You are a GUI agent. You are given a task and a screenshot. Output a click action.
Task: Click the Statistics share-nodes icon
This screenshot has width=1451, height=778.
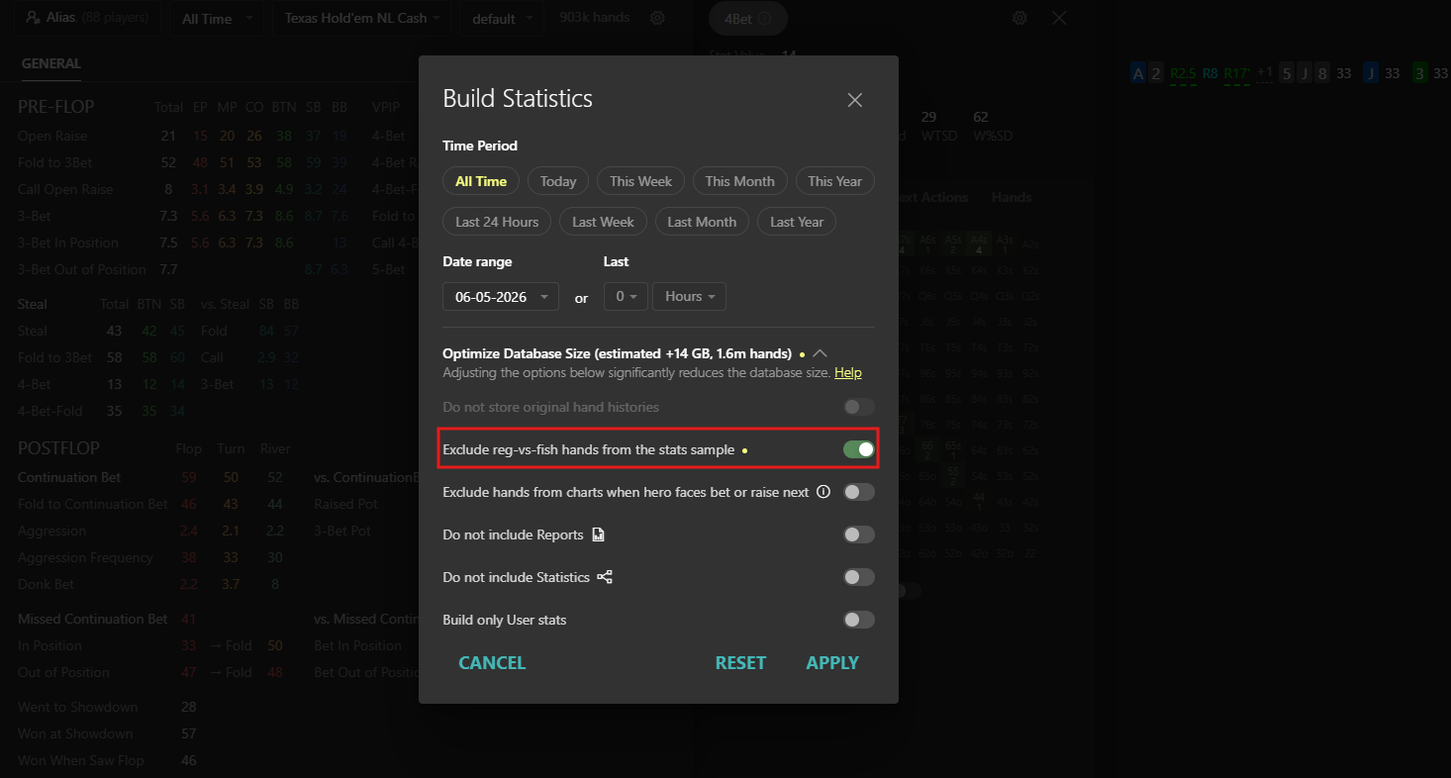click(x=605, y=577)
